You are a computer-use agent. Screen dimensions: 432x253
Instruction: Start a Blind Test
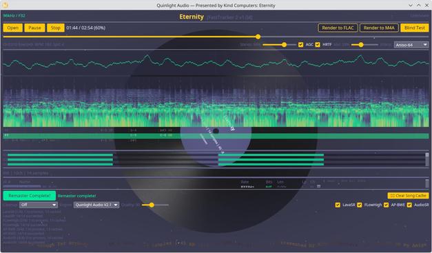414,28
